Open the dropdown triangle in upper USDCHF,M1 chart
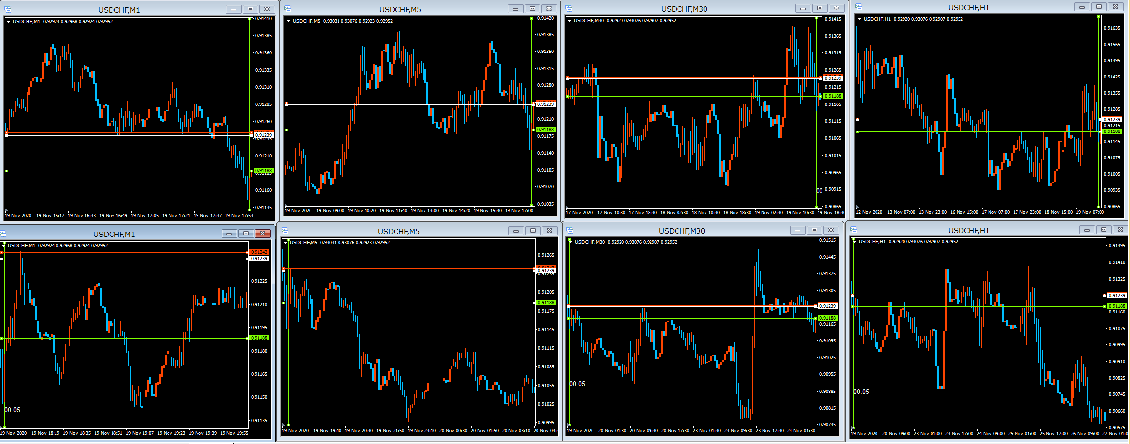Image resolution: width=1130 pixels, height=444 pixels. click(x=8, y=22)
